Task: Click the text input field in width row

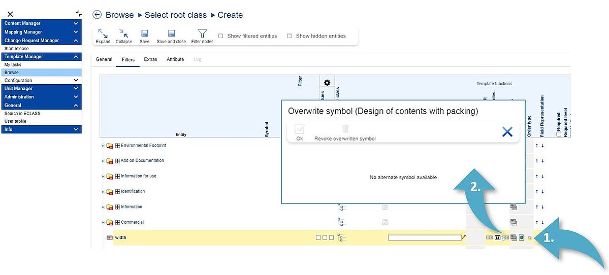Action: tap(424, 237)
